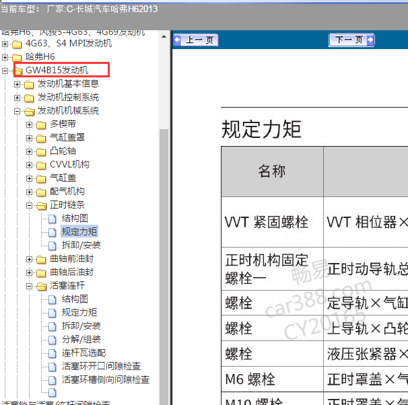Open the 分解/组装 page
Image resolution: width=408 pixels, height=405 pixels.
[81, 340]
